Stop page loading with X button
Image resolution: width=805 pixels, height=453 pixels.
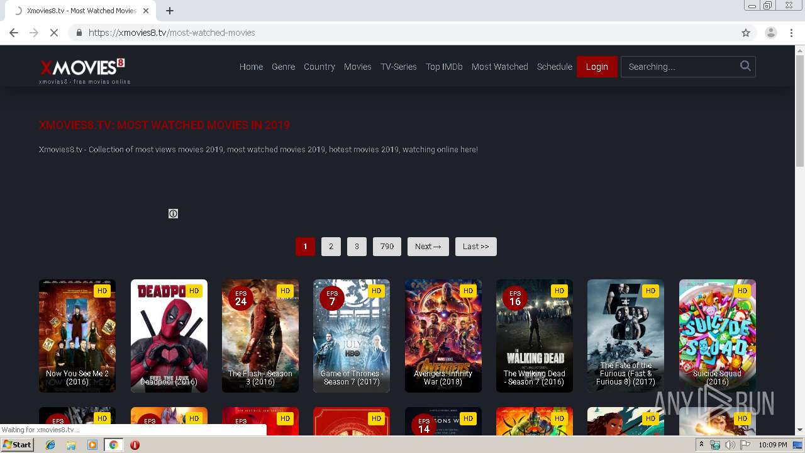[x=54, y=33]
